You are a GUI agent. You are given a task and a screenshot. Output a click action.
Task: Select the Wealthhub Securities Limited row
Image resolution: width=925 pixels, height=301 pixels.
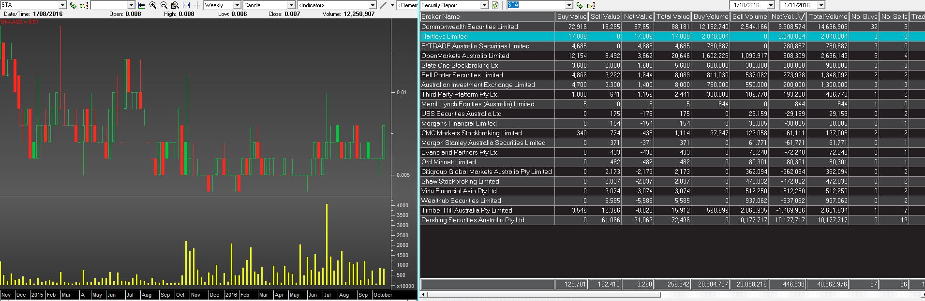(x=672, y=201)
